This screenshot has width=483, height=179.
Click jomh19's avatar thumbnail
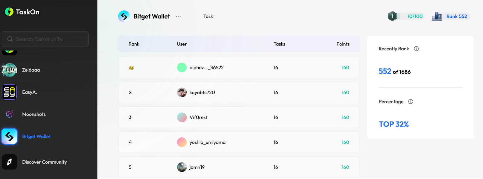pos(182,167)
